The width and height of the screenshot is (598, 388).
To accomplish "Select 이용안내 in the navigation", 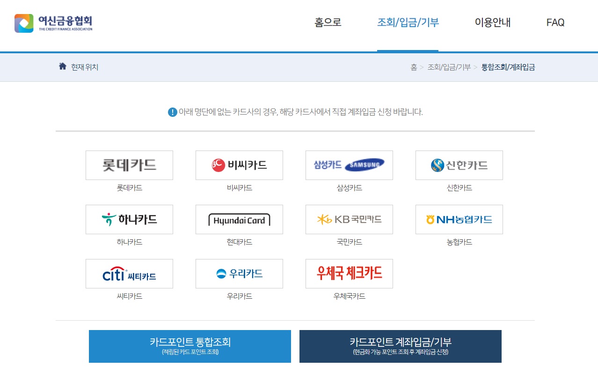I will coord(492,22).
